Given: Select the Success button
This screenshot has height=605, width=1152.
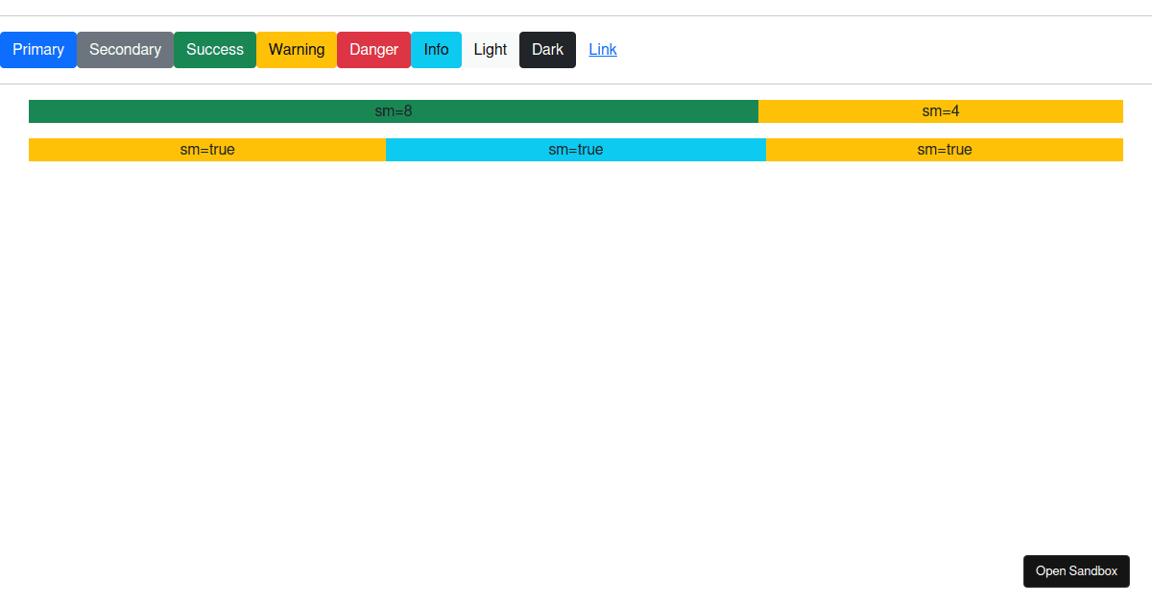Looking at the screenshot, I should point(215,49).
